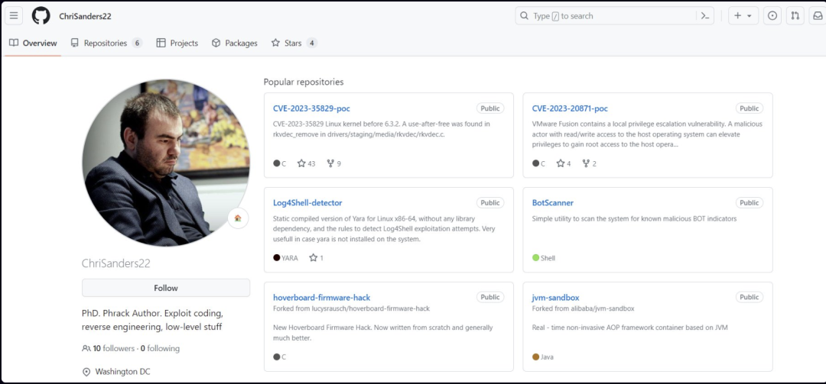This screenshot has height=384, width=826.
Task: Click the YARA language color dot
Action: (277, 258)
